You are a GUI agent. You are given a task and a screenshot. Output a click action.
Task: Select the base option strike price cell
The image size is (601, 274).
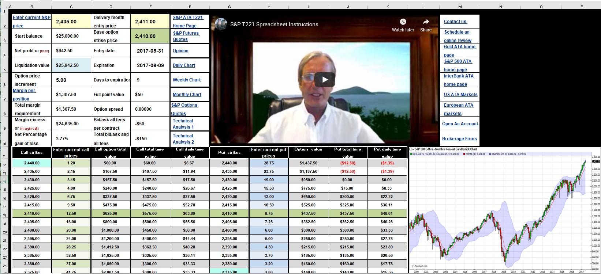pos(150,36)
